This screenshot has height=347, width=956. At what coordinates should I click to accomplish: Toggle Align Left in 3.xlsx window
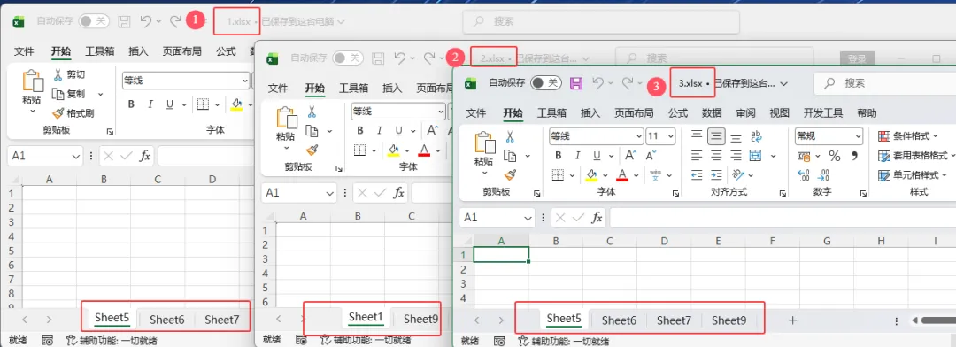coord(697,156)
